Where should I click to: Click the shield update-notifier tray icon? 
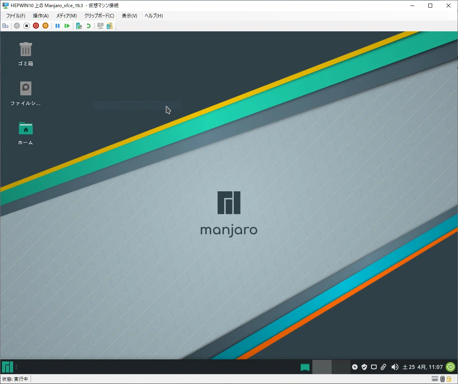[364, 367]
